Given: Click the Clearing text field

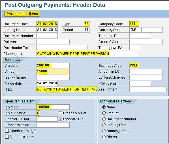Looking at the screenshot, I should pyautogui.click(x=87, y=53).
